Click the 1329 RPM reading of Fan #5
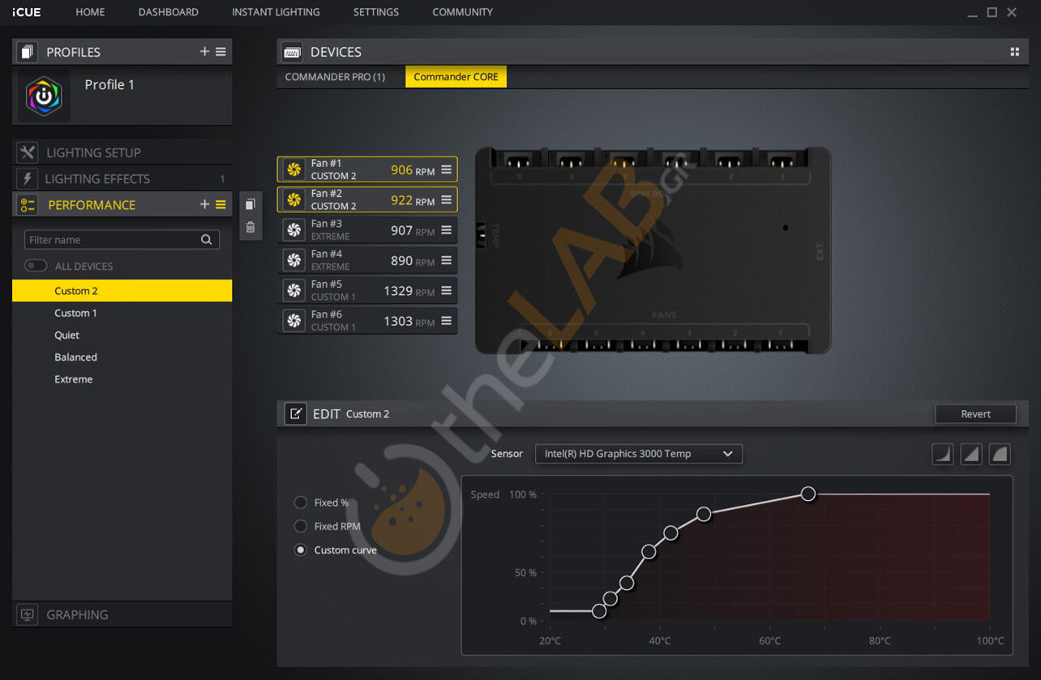 point(409,291)
